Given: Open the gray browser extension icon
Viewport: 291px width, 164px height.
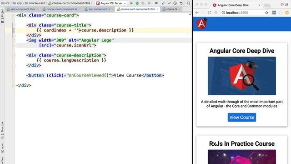Looking at the screenshot, I should [x=274, y=13].
